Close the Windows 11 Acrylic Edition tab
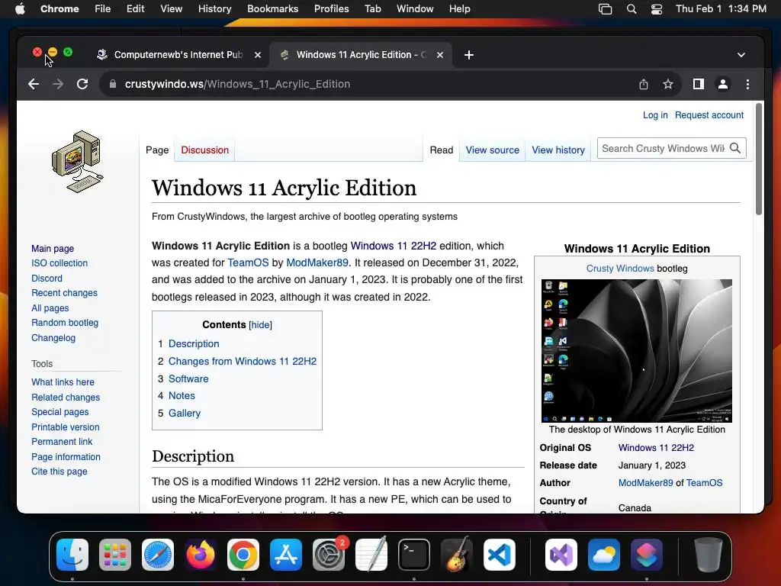This screenshot has width=781, height=586. [x=440, y=55]
